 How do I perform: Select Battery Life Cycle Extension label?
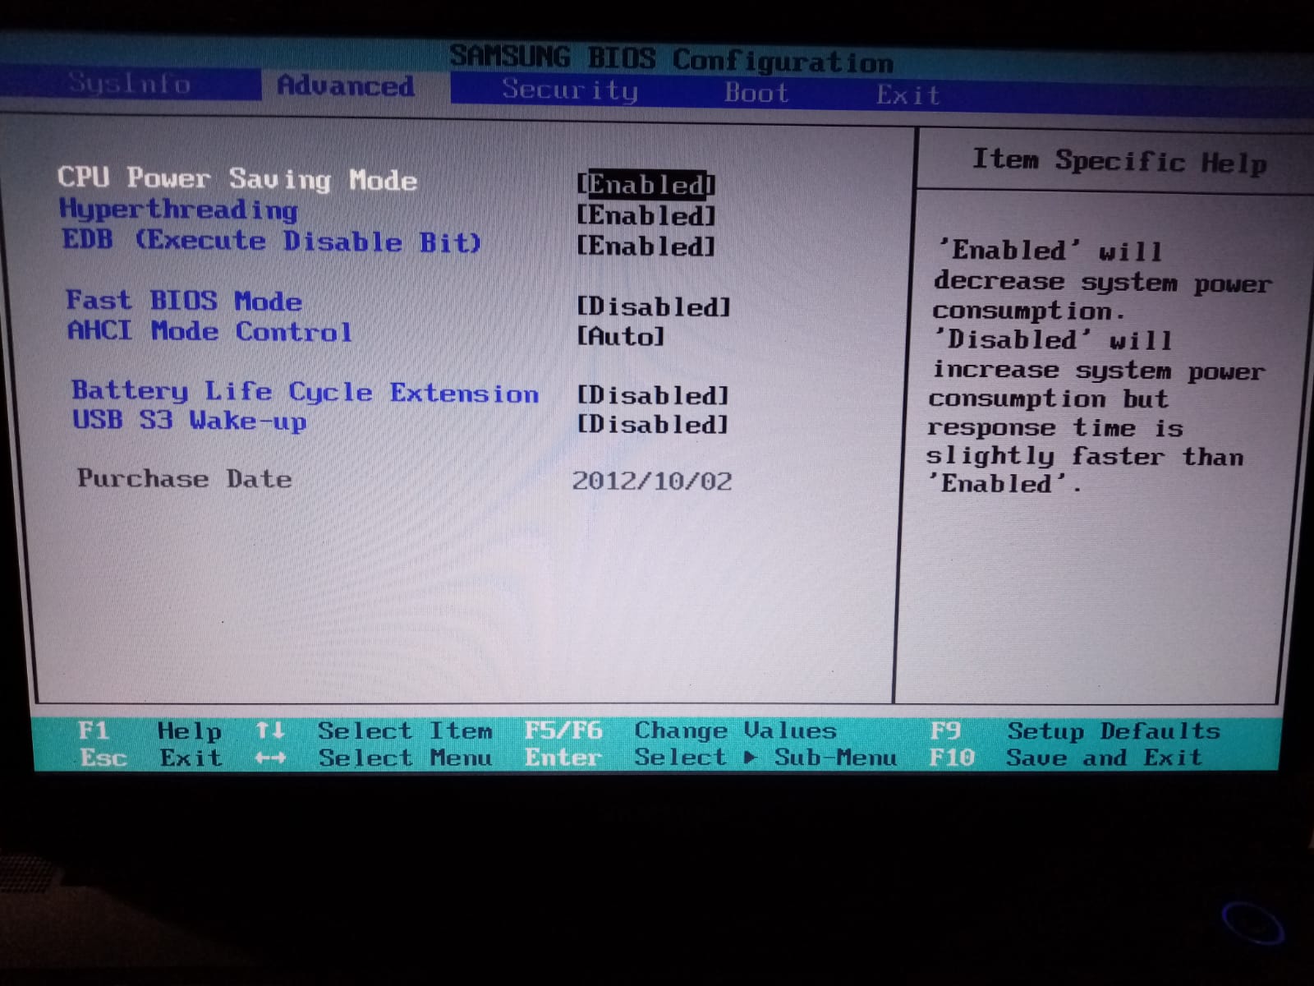[305, 392]
